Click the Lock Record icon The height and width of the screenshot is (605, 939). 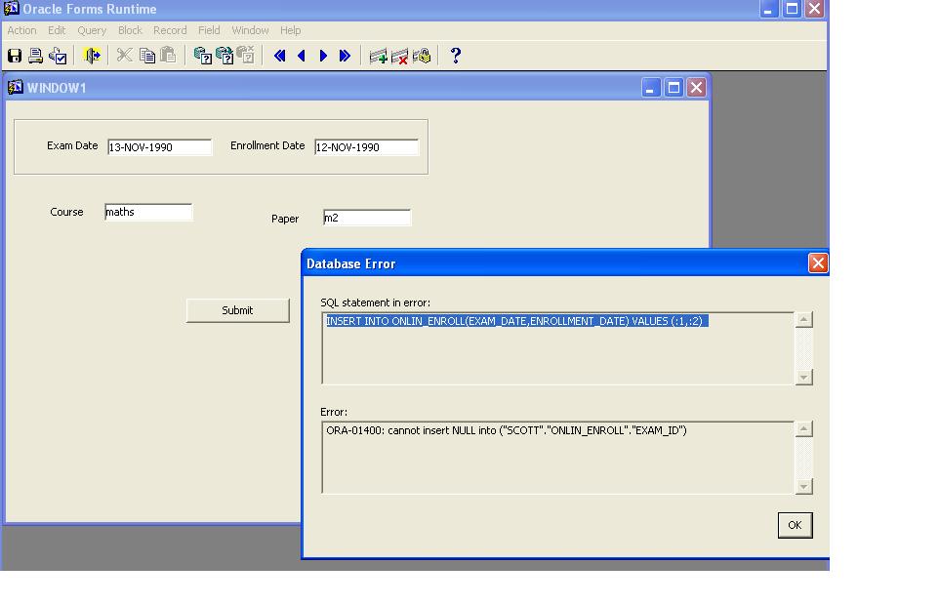[422, 56]
